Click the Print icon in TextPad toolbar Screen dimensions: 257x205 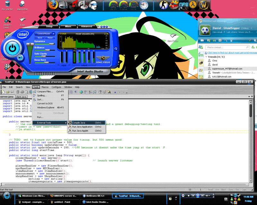coord(22,92)
